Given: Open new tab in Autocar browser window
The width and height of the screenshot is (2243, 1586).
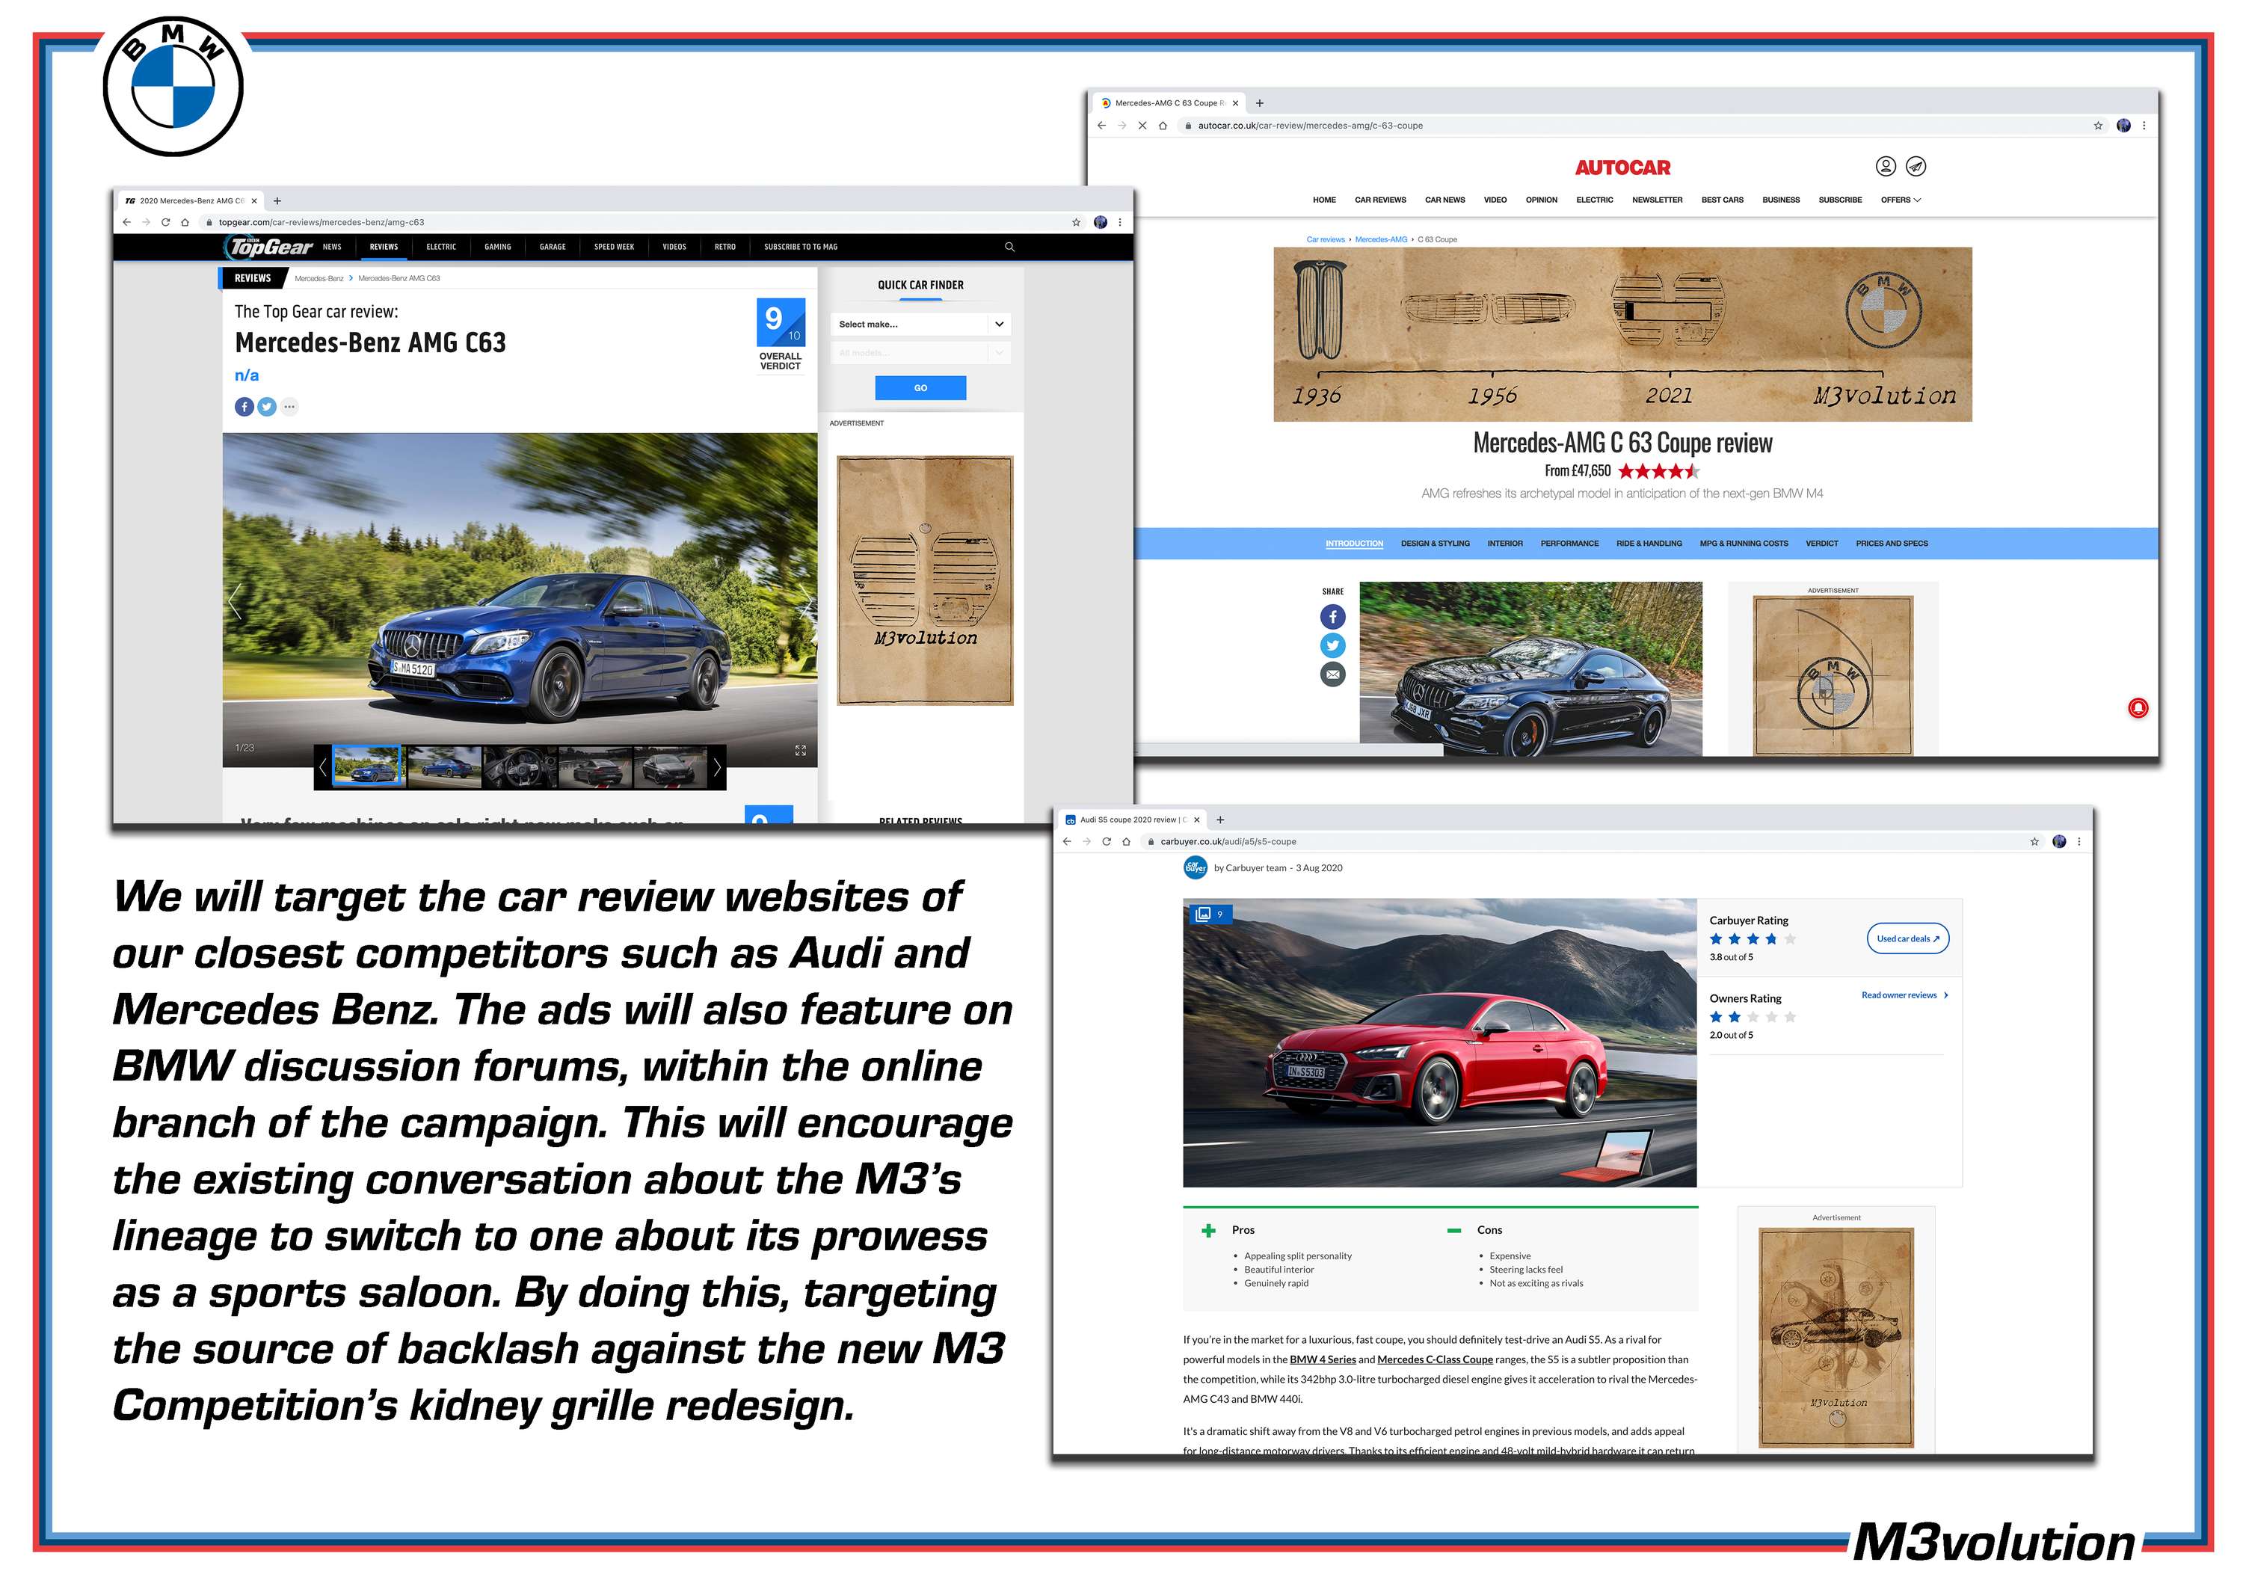Looking at the screenshot, I should click(x=1259, y=104).
